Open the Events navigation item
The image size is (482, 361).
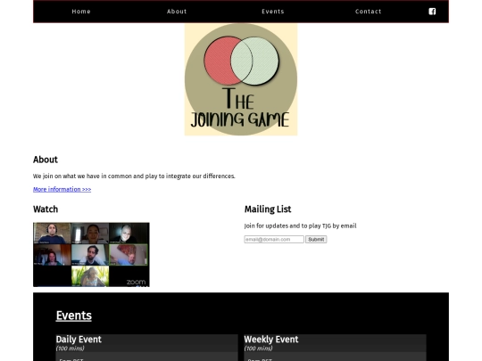tap(272, 12)
